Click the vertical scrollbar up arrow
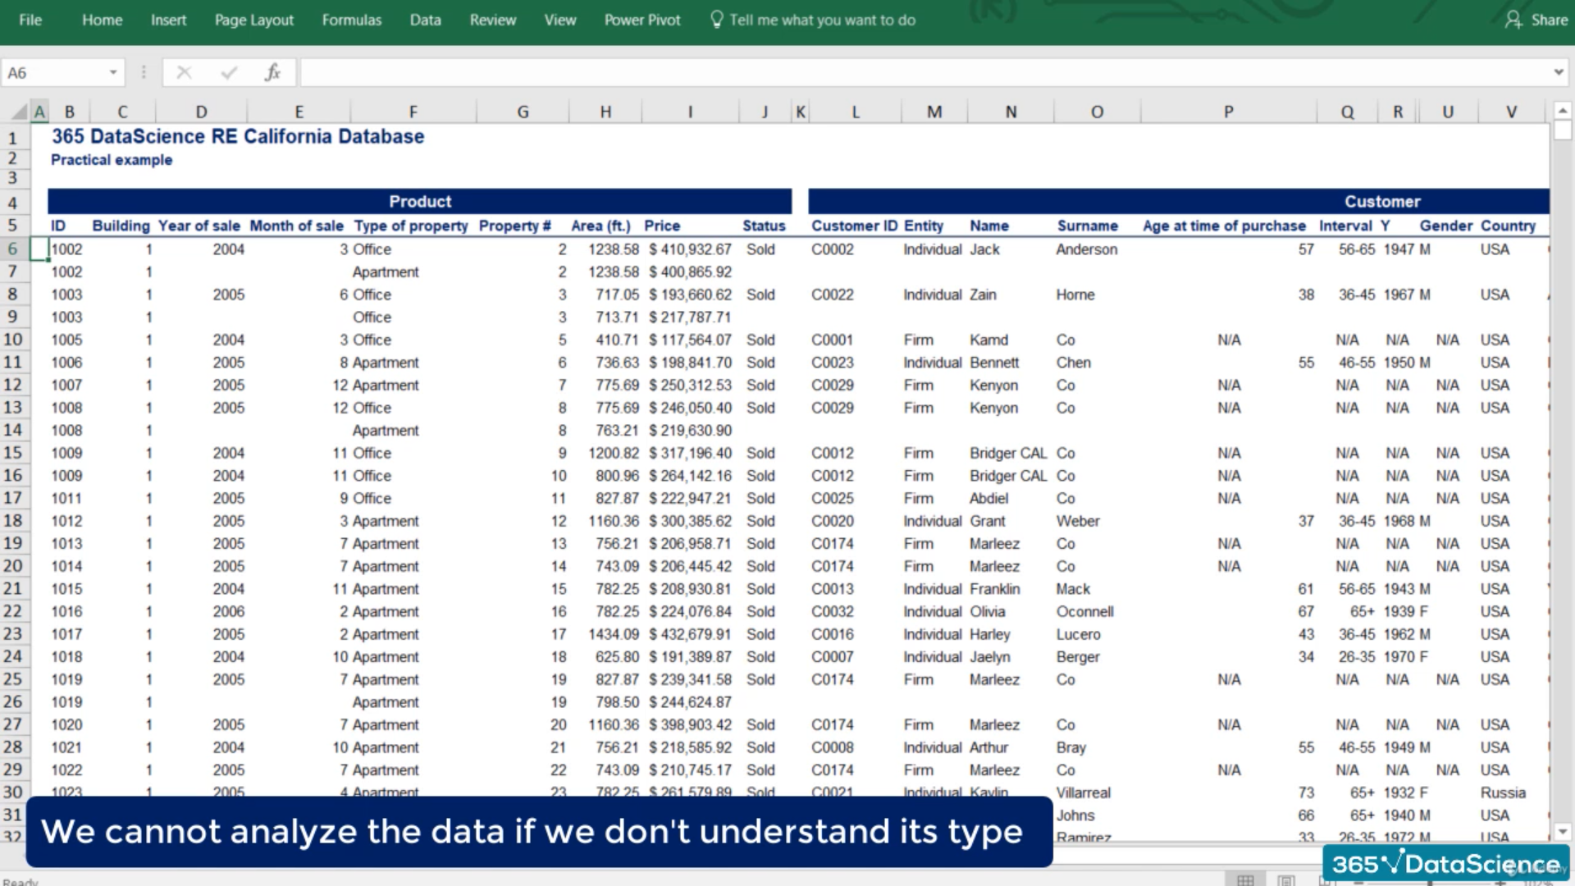 coord(1562,111)
